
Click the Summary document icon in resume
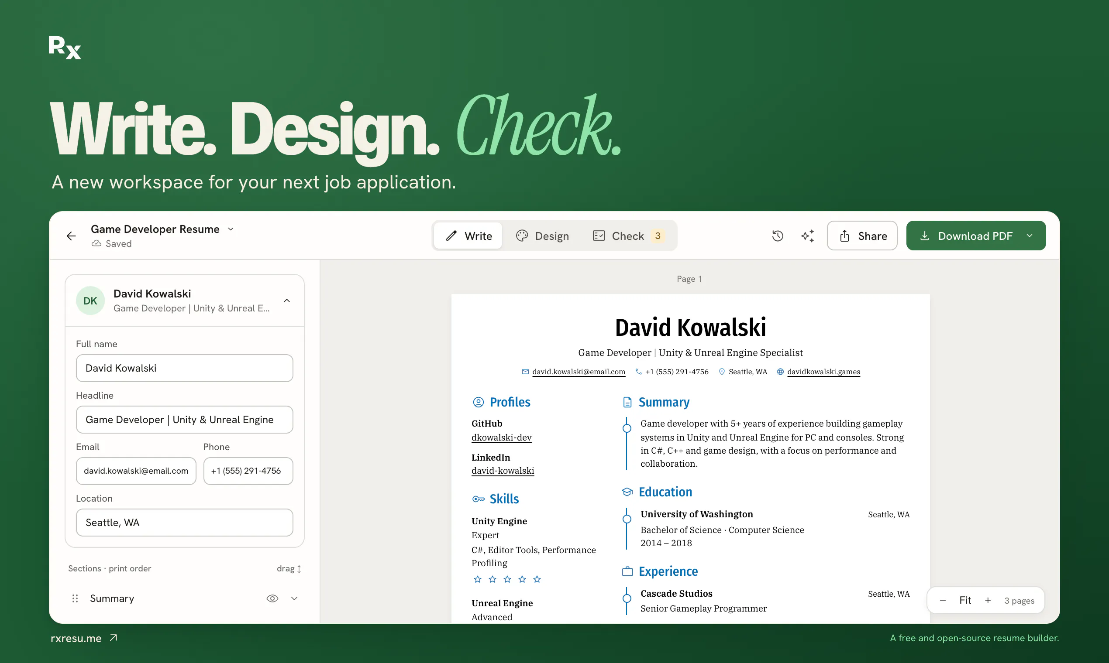627,402
